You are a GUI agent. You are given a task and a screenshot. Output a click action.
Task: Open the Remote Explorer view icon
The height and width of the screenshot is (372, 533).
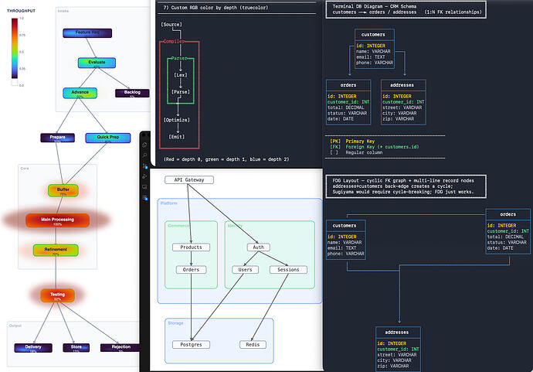[144, 187]
